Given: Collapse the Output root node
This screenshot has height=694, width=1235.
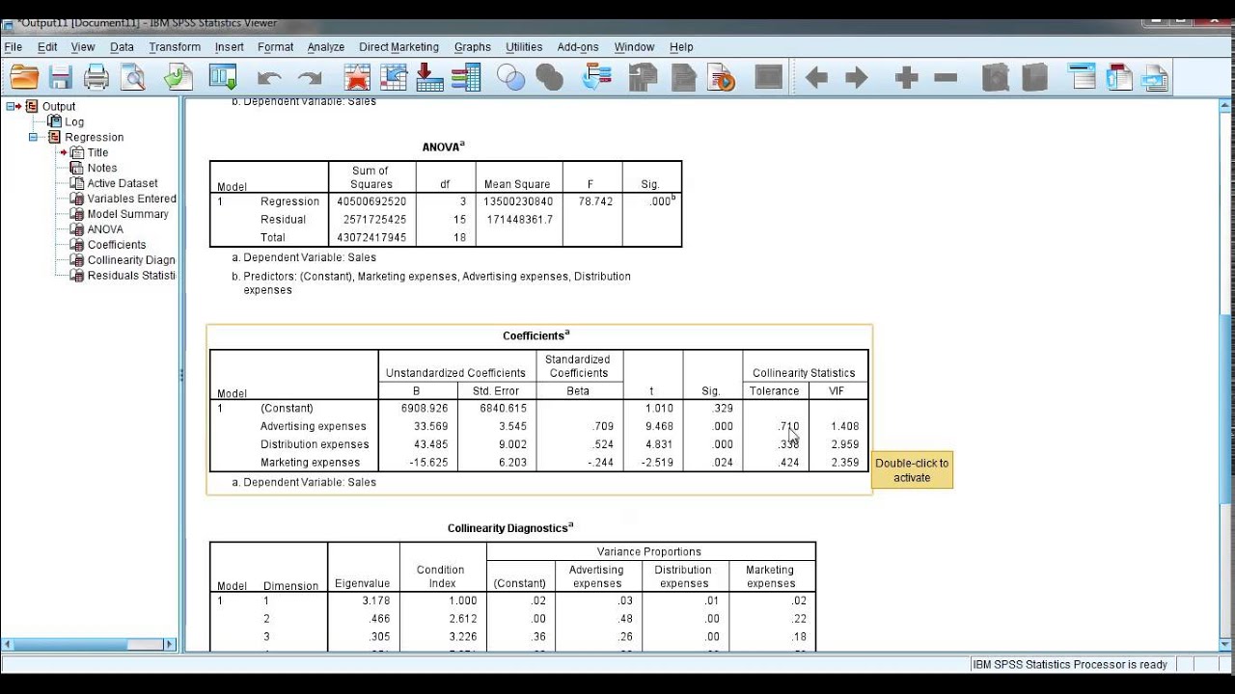Looking at the screenshot, I should click(10, 107).
